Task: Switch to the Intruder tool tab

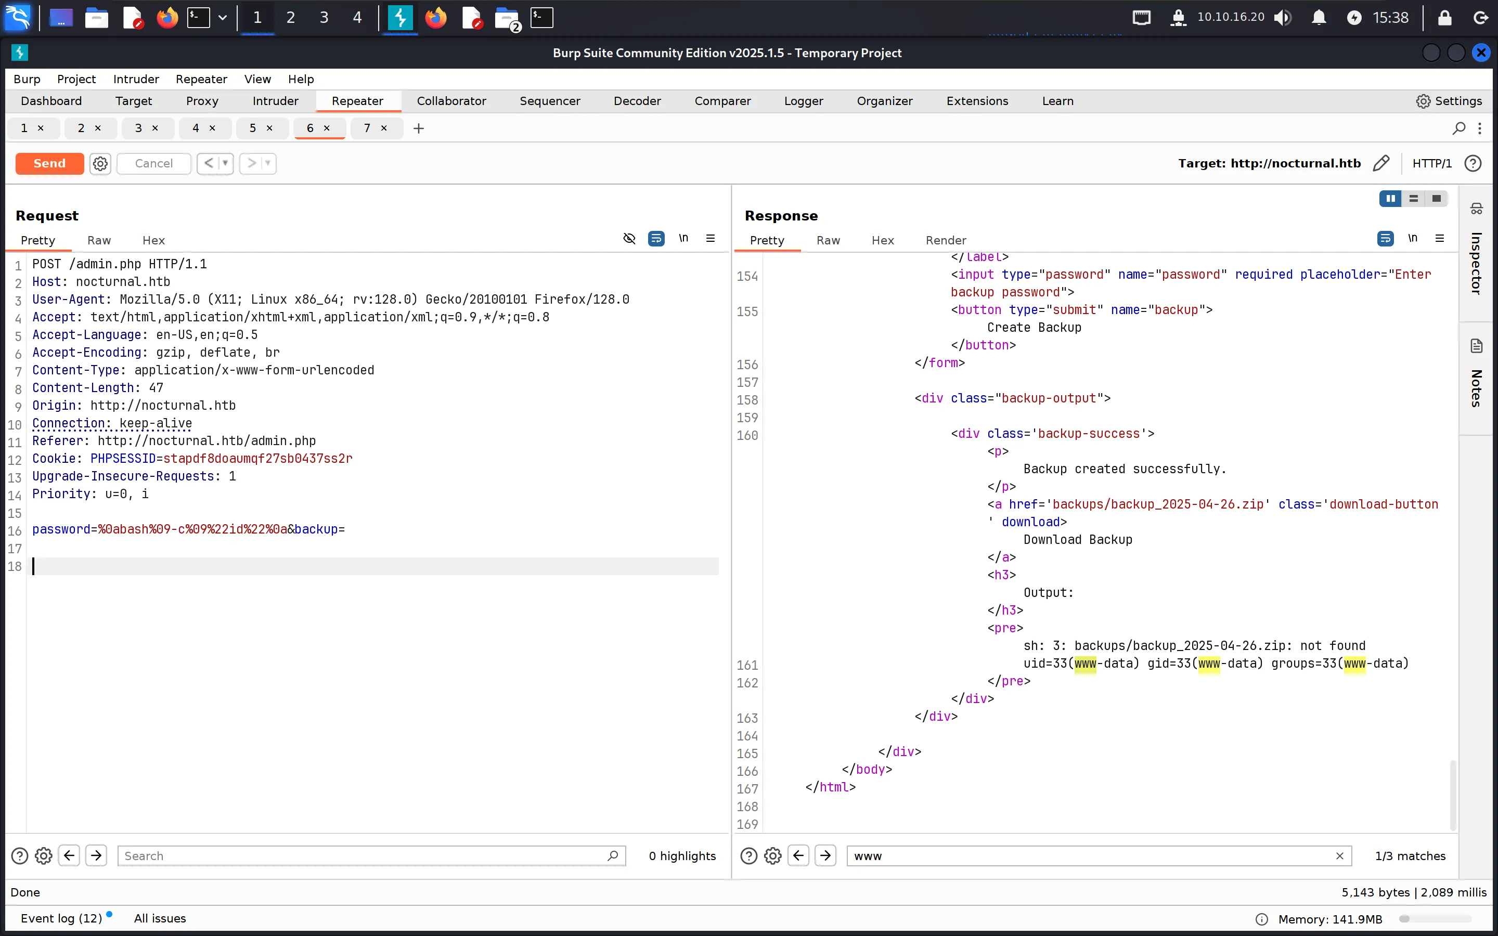Action: pos(276,101)
